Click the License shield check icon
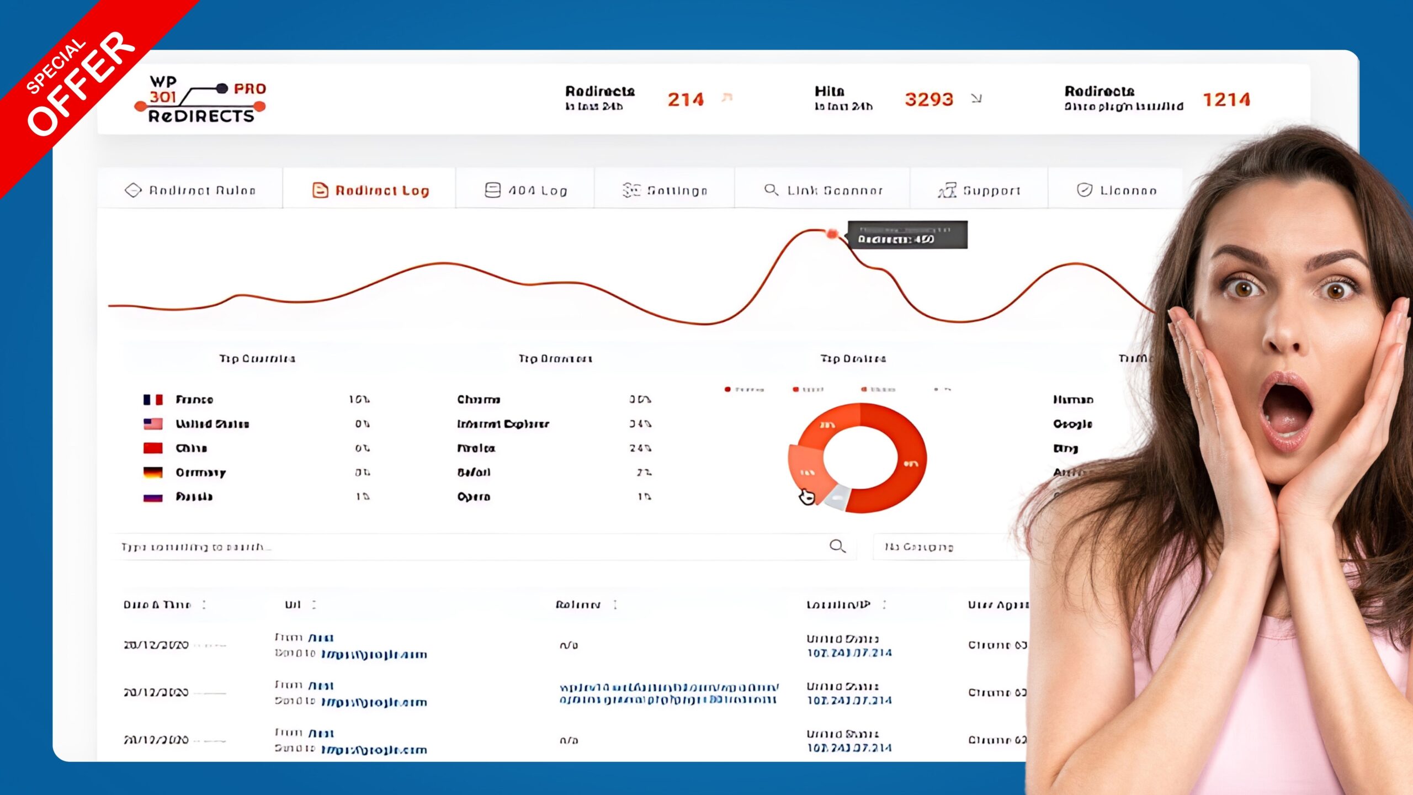The width and height of the screenshot is (1413, 795). [x=1085, y=190]
